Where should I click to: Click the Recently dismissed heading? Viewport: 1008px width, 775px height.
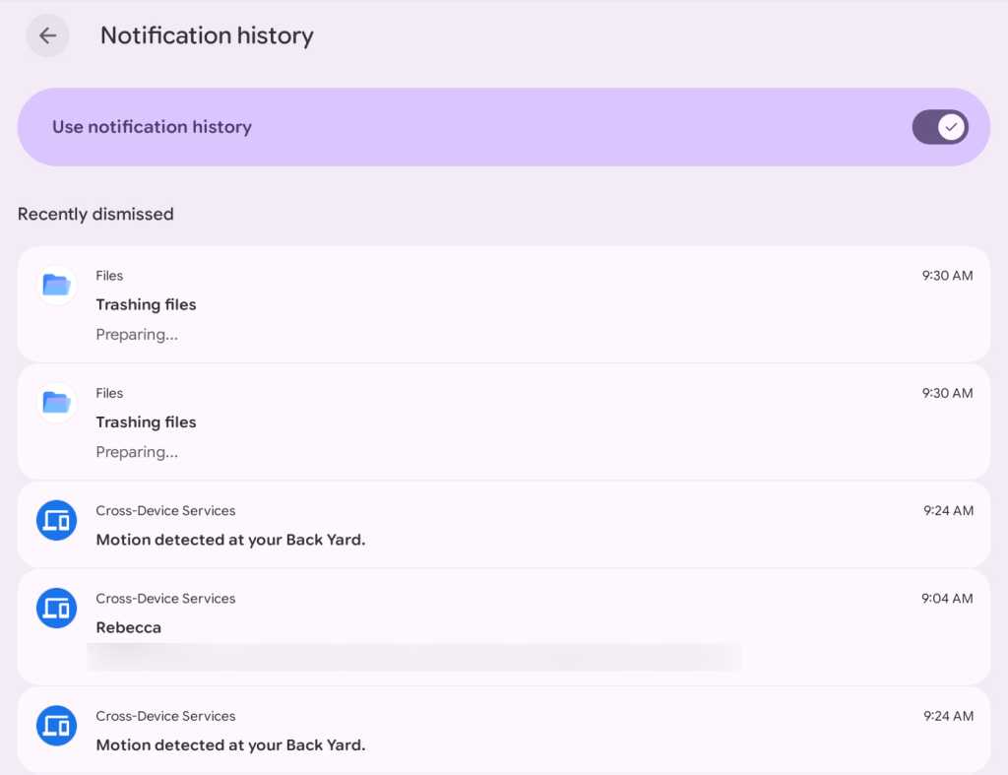point(95,214)
